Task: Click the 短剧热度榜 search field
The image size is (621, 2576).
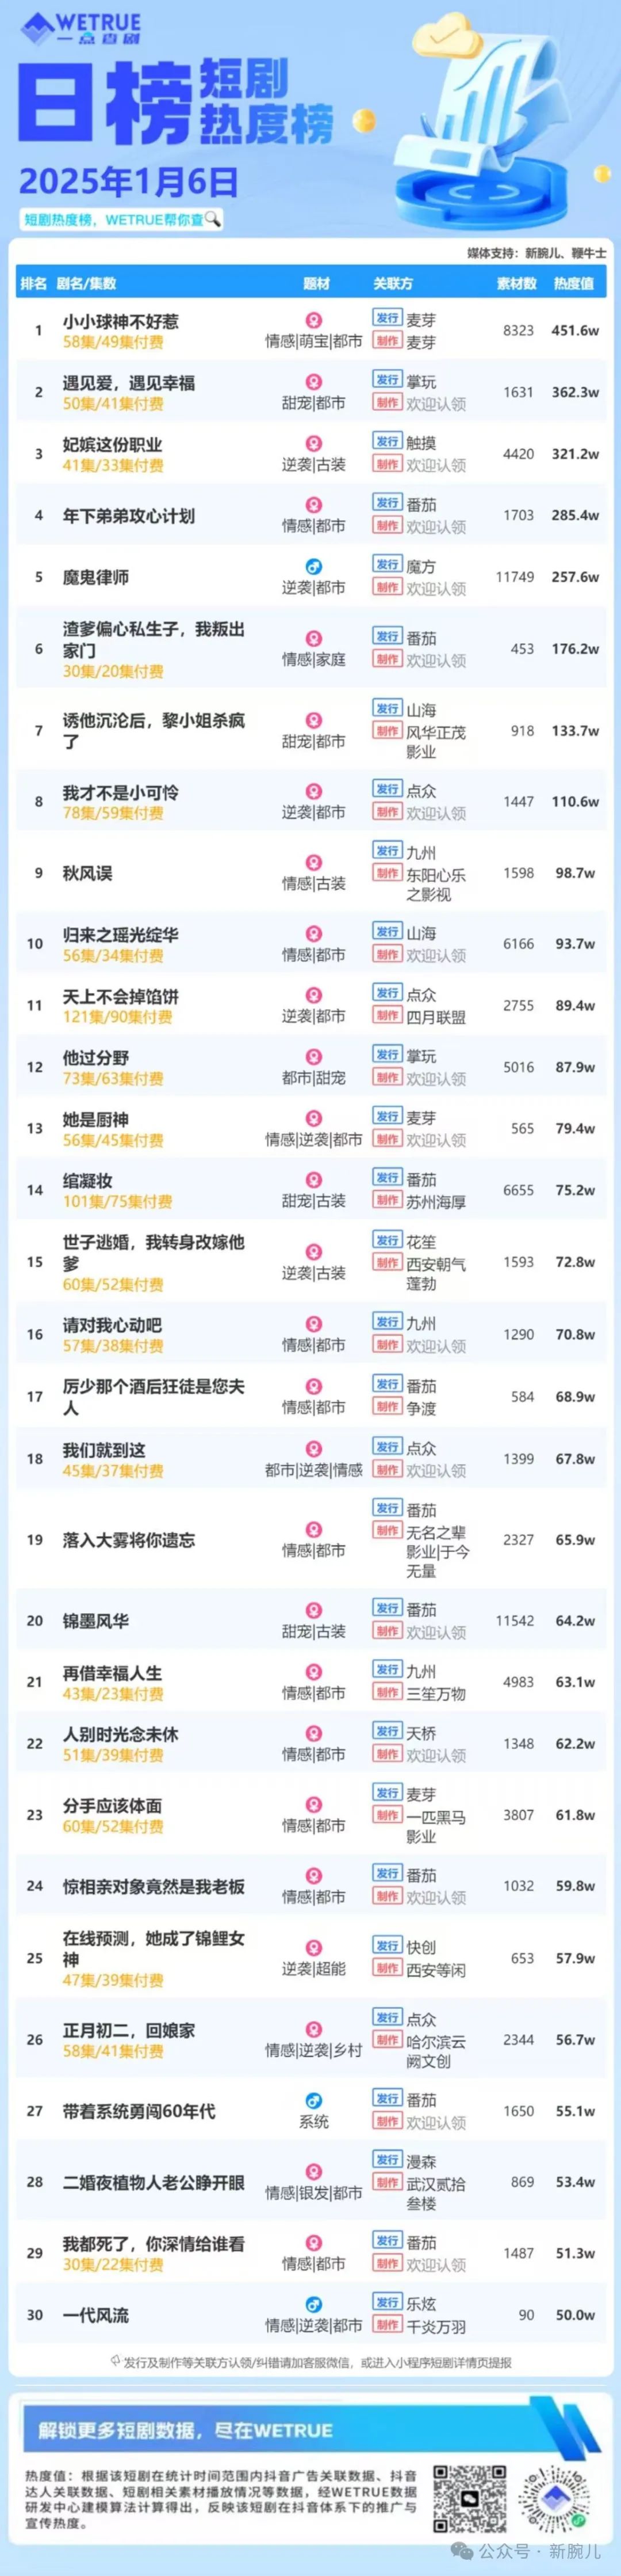Action: pos(122,219)
